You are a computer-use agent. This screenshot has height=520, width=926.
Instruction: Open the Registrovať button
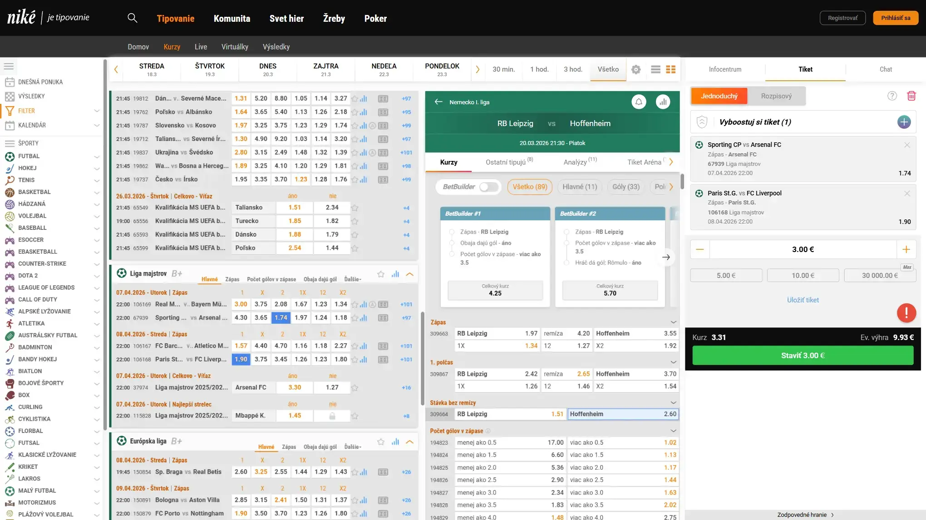pyautogui.click(x=842, y=18)
